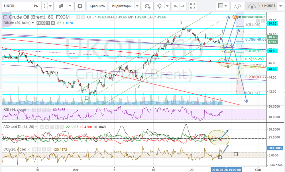Open the candlestick chart style selector
285x172 pixels.
click(x=61, y=6)
